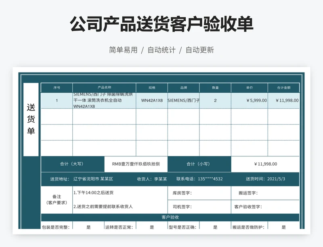Click the 包装是否完整 label
This screenshot has height=247, width=323.
point(56,227)
